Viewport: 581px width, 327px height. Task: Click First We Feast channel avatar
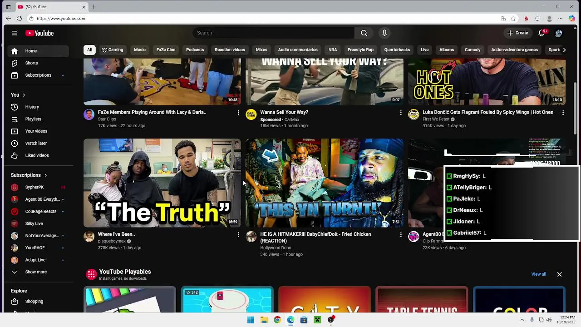(414, 114)
